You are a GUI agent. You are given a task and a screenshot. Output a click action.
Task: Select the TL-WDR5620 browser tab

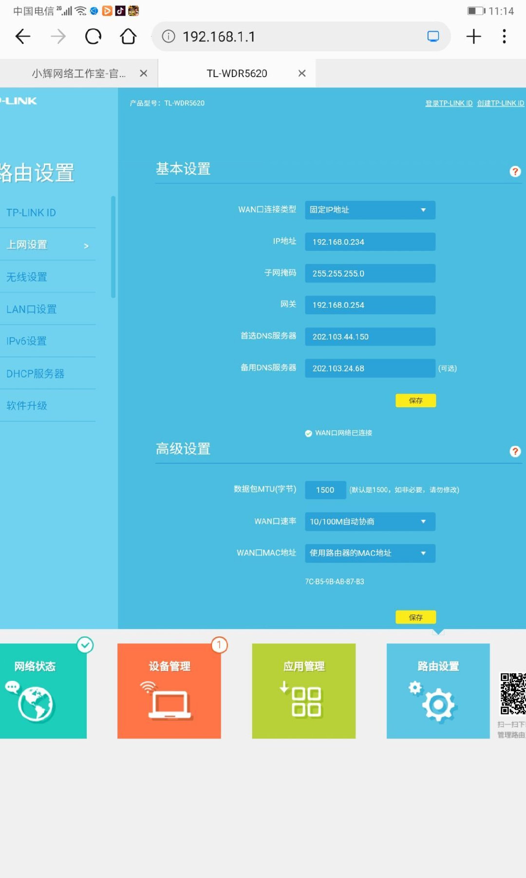237,73
